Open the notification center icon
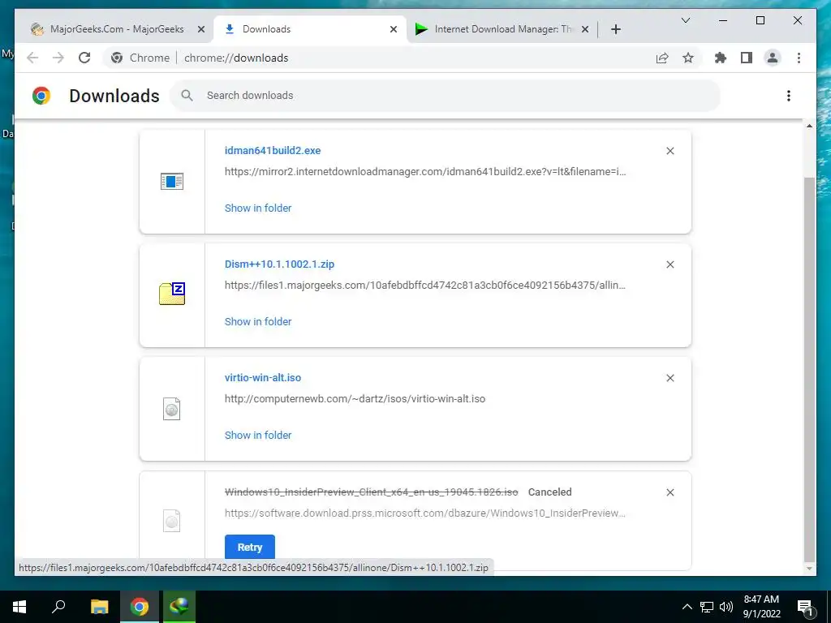The width and height of the screenshot is (831, 623). [x=805, y=607]
